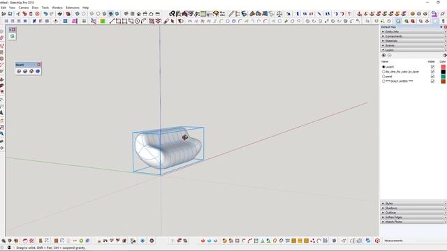This screenshot has height=251, width=447.
Task: Close the small floating Skatter toolbar
Action: point(39,65)
